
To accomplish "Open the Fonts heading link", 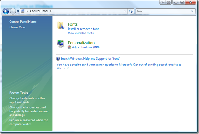I will [x=73, y=24].
